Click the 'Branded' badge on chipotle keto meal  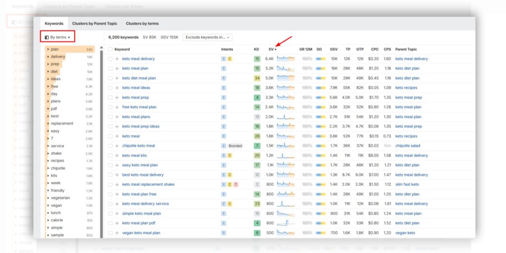235,146
